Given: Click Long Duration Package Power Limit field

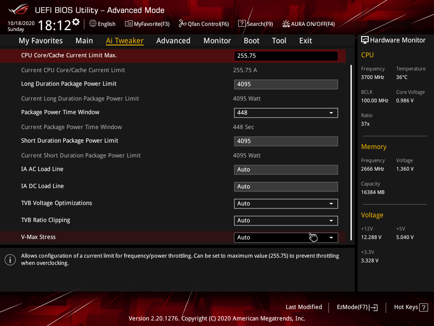Looking at the screenshot, I should 286,84.
